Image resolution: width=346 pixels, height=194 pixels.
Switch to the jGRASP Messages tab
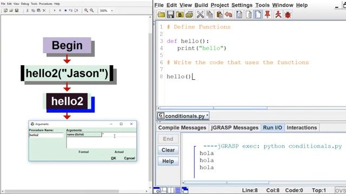point(235,128)
